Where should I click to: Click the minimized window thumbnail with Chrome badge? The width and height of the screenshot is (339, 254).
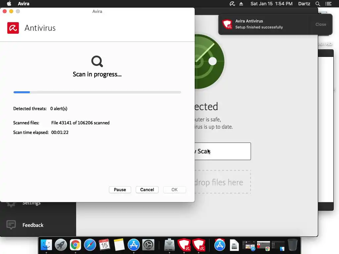(263, 246)
